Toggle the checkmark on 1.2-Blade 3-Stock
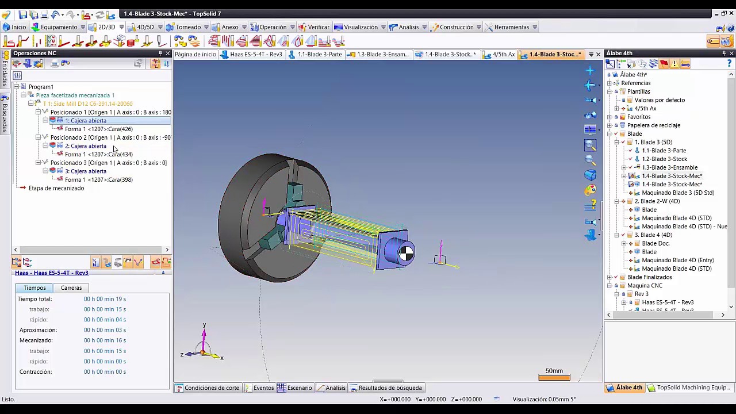The image size is (736, 414). pyautogui.click(x=631, y=159)
